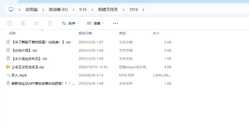Screen dimensions: 249x128
Task: Select file 【永久地址发布页】.txt
Action: [x=29, y=59]
